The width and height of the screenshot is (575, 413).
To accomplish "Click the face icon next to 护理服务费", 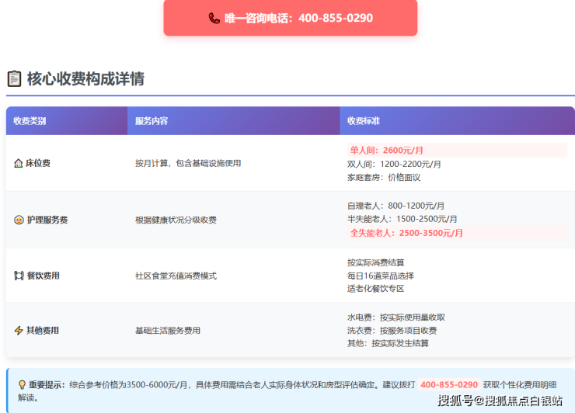I will 19,220.
